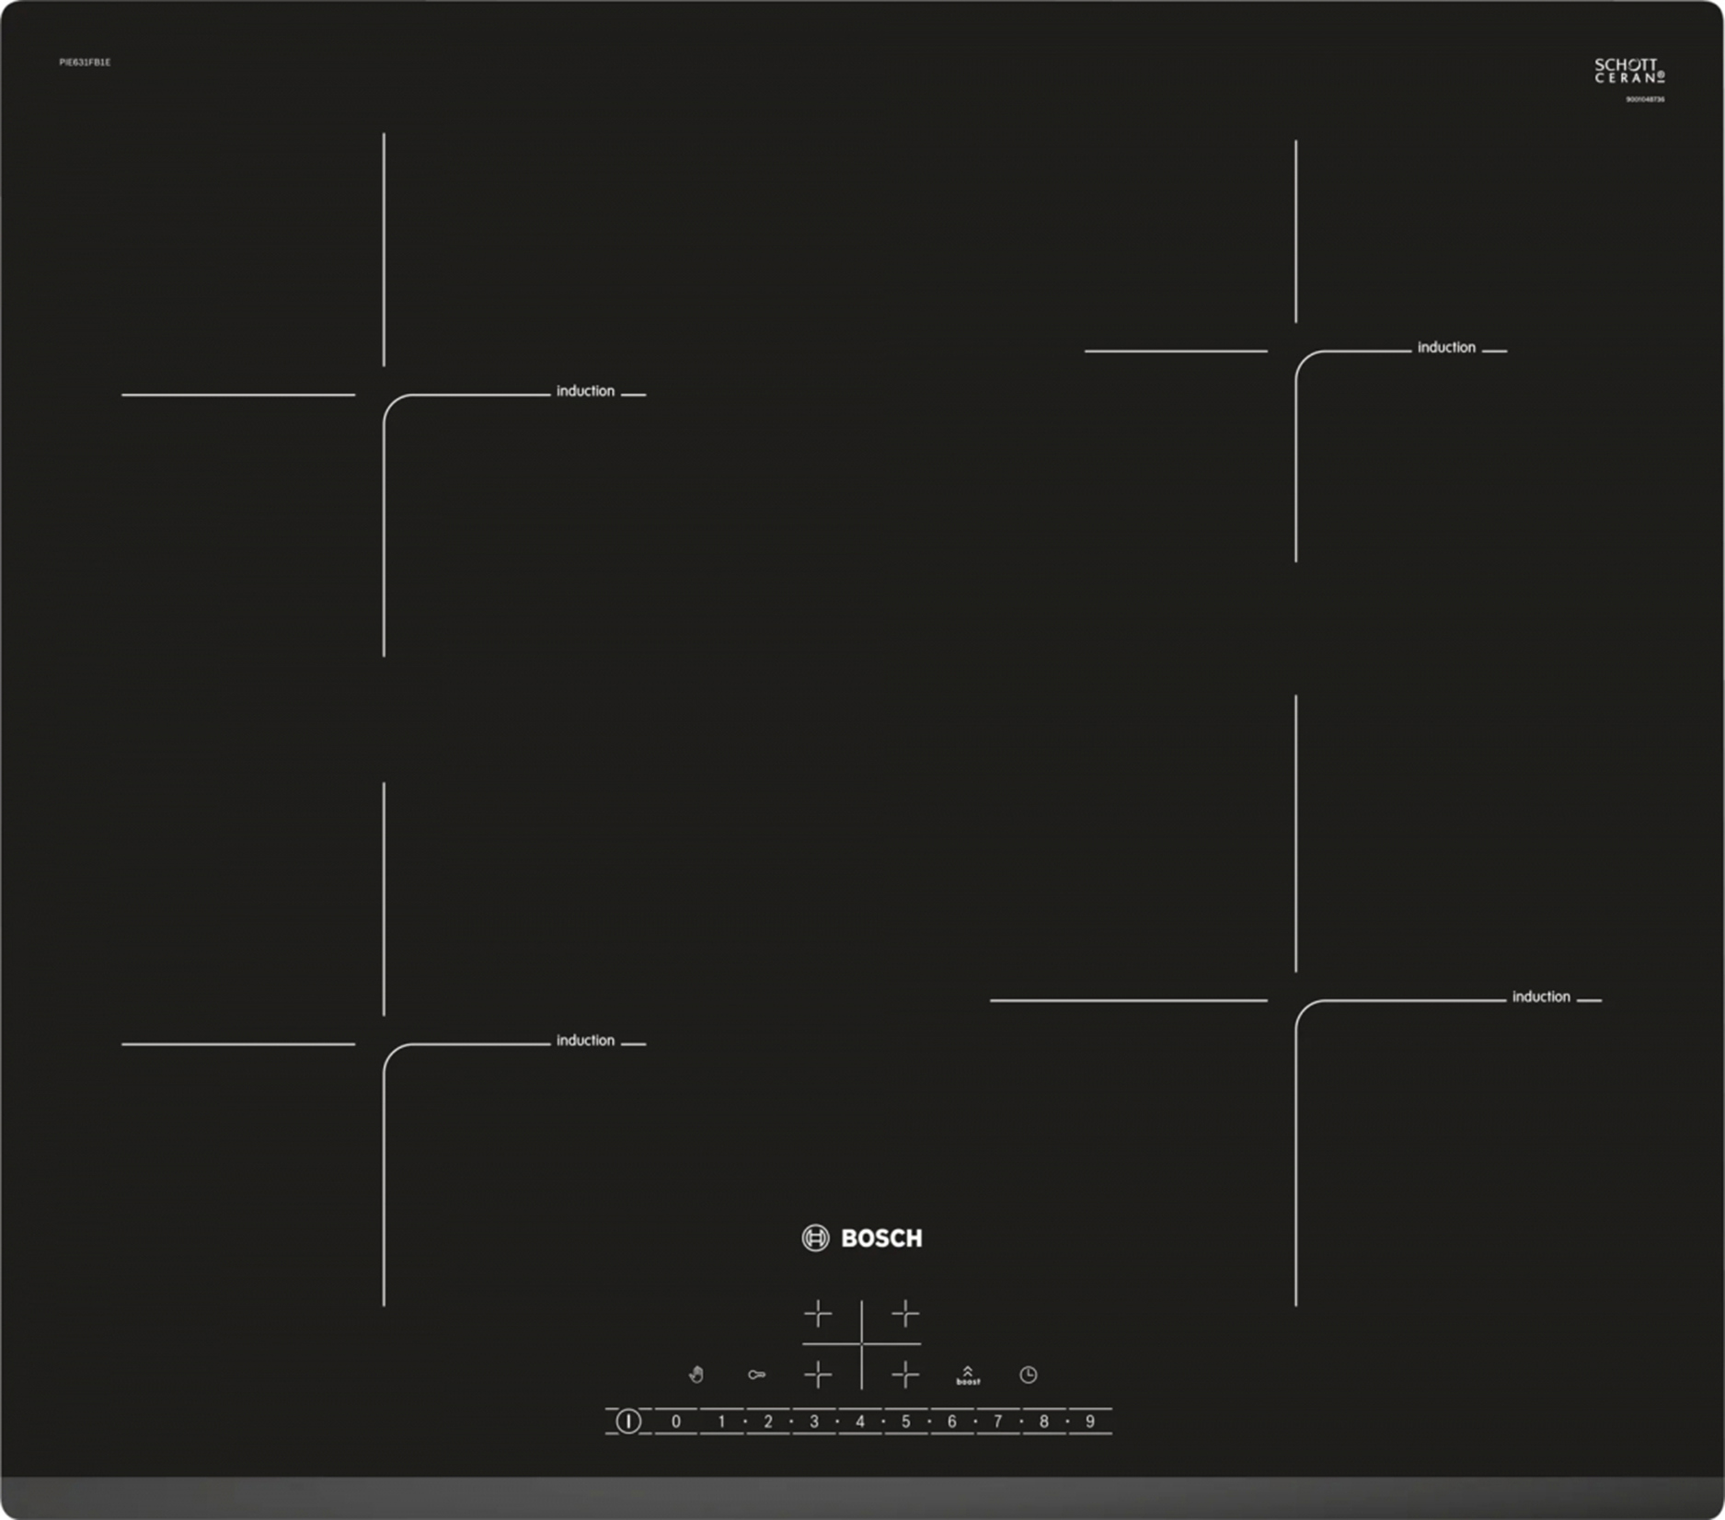The width and height of the screenshot is (1725, 1520).
Task: Tap level 1 on the power scale
Action: click(x=722, y=1422)
